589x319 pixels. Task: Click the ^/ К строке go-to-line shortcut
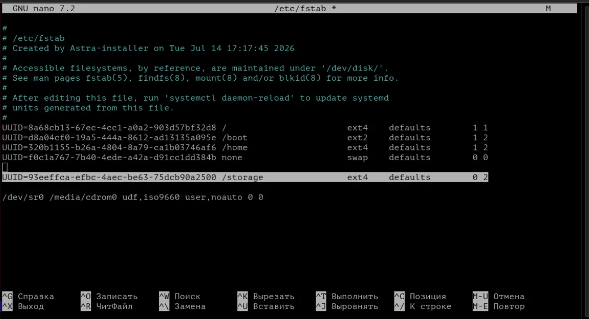423,306
